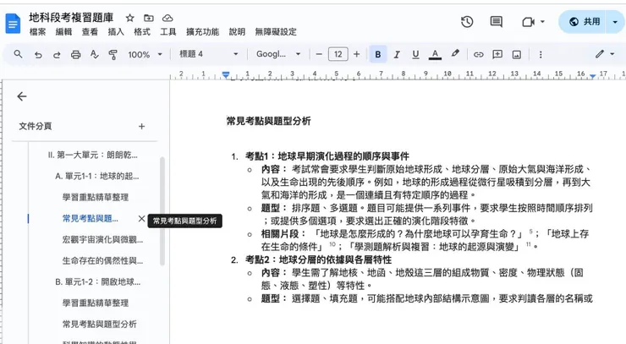626x344 pixels.
Task: Decrease font size with minus button
Action: [319, 54]
